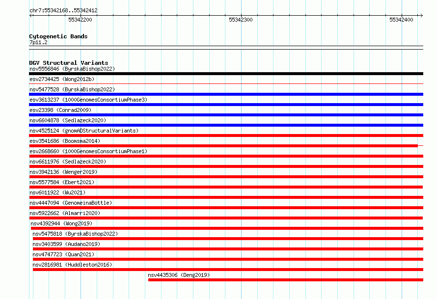Viewport: 437px width, 299px height.
Task: Open the esv3541686 (Boomsma2014) label
Action: (x=65, y=141)
